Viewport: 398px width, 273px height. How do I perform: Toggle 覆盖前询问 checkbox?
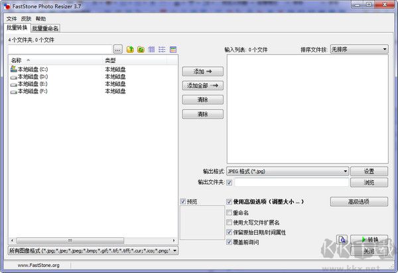pos(229,242)
